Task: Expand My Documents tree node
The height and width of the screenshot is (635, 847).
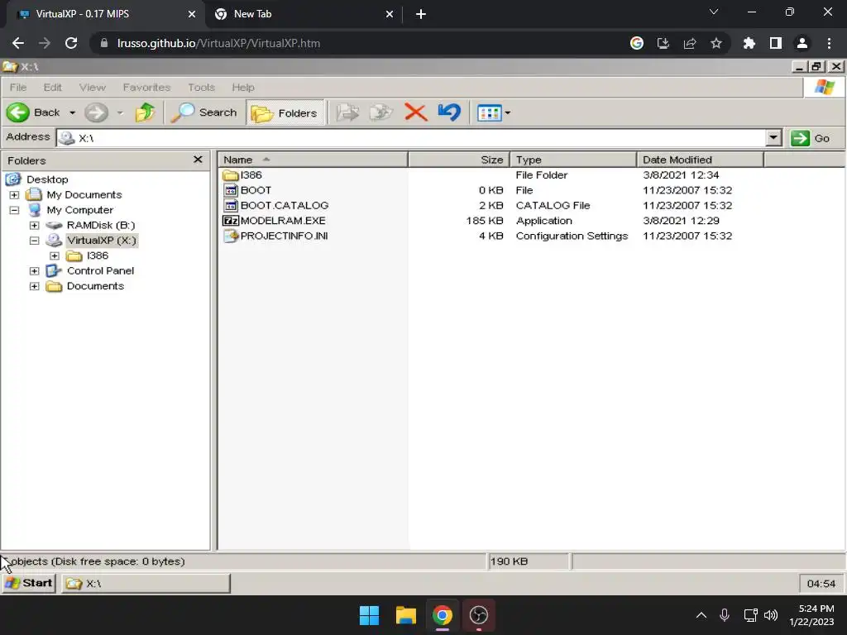Action: (x=14, y=194)
